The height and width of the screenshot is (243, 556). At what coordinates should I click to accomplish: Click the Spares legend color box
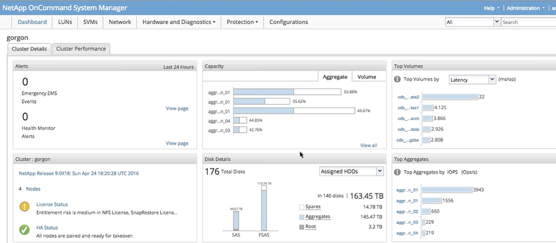(x=301, y=207)
